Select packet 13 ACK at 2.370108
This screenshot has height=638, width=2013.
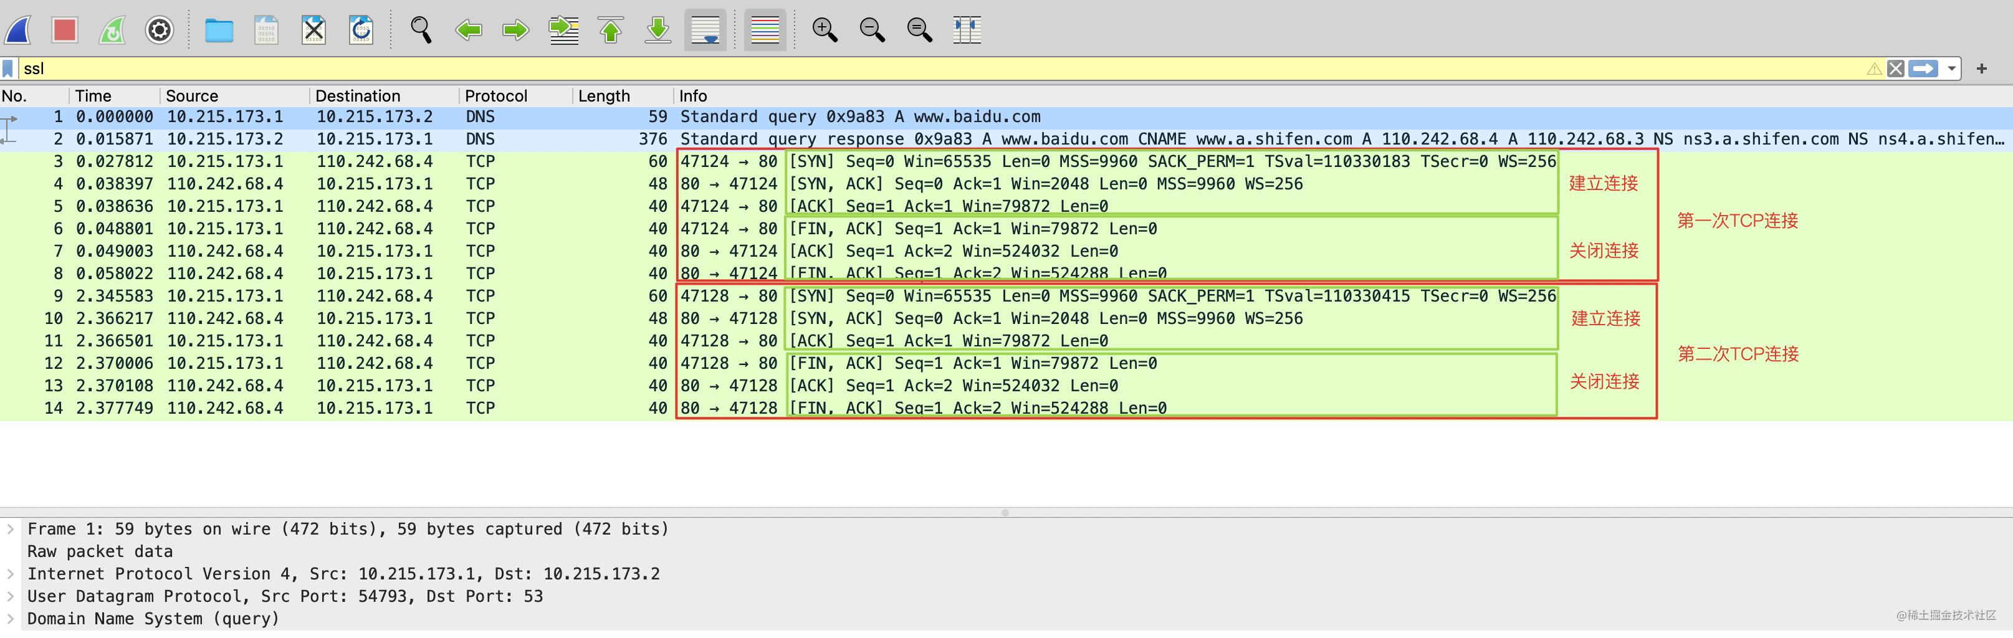[x=1006, y=386]
